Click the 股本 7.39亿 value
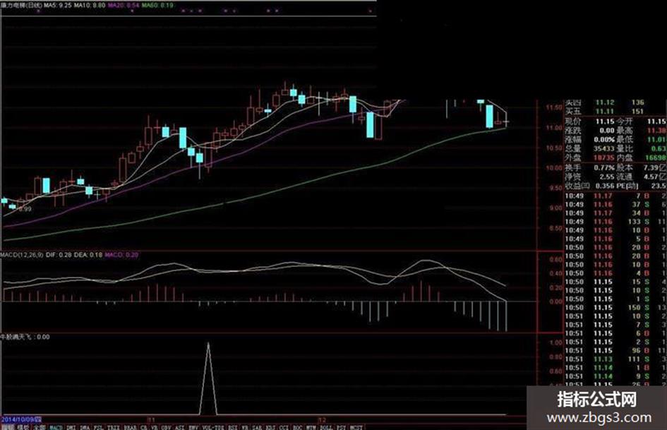 point(655,168)
